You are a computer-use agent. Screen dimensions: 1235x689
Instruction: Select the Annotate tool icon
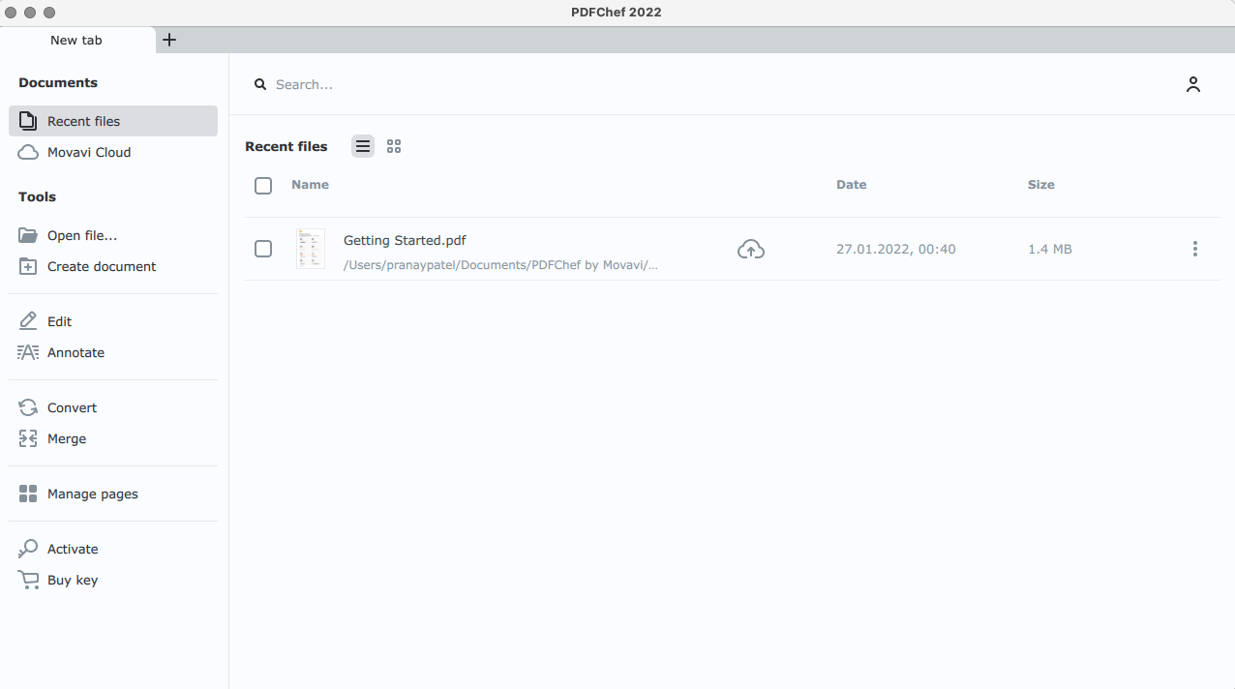[x=28, y=352]
